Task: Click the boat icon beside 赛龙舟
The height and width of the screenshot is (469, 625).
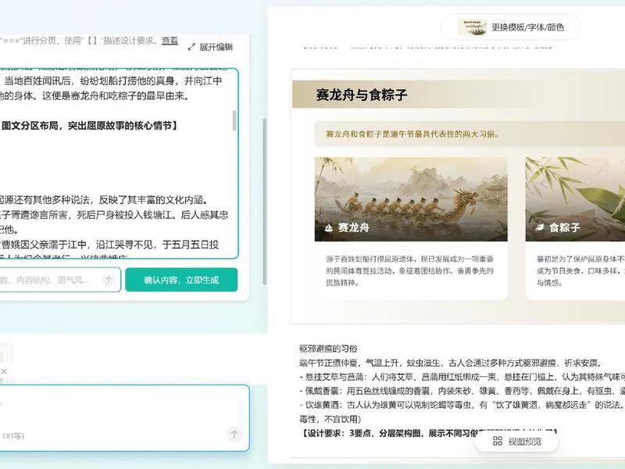Action: [328, 227]
